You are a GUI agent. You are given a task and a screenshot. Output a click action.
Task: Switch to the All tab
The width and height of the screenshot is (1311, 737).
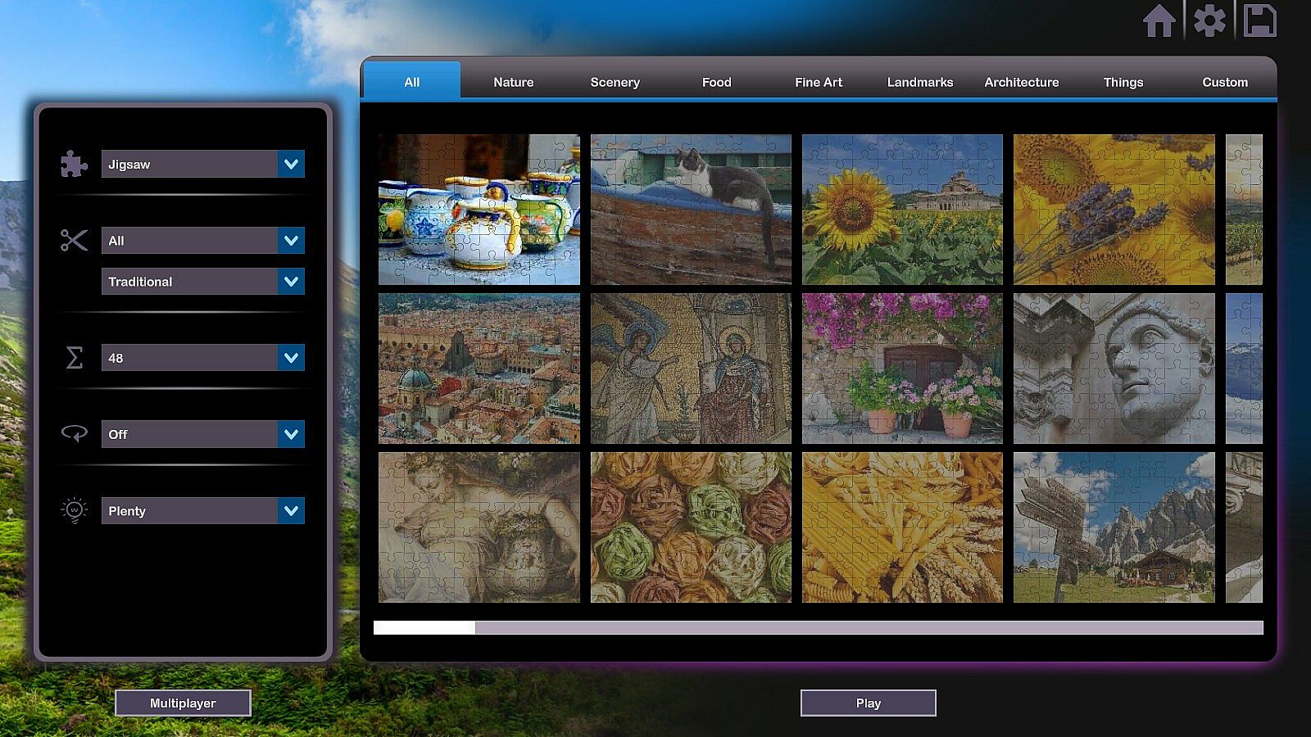point(411,82)
